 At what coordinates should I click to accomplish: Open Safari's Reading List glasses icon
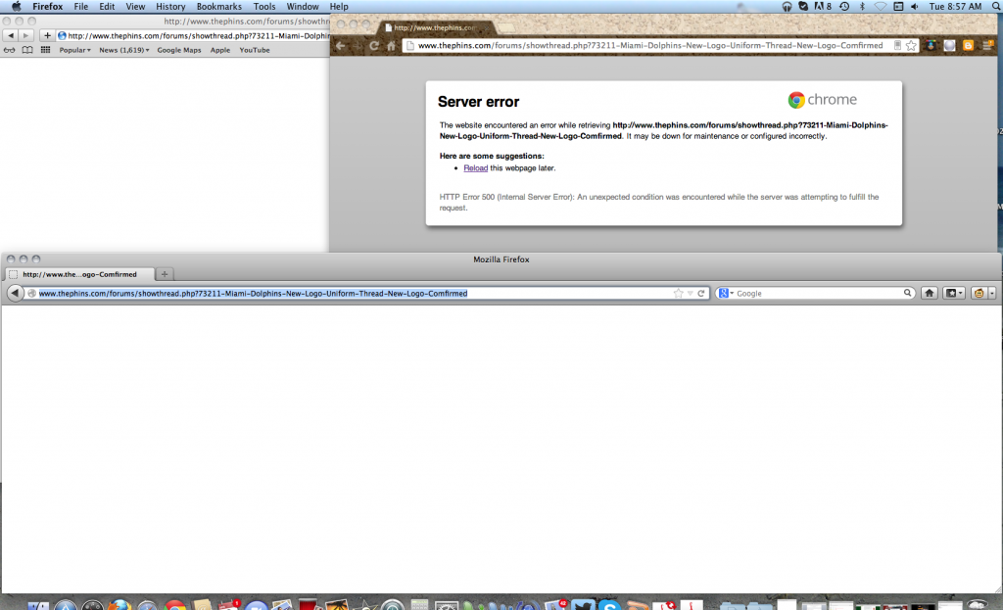pos(9,50)
